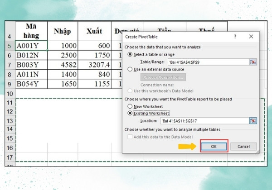This screenshot has height=190, width=272.
Task: Select cell B054Y
Action: [31, 84]
